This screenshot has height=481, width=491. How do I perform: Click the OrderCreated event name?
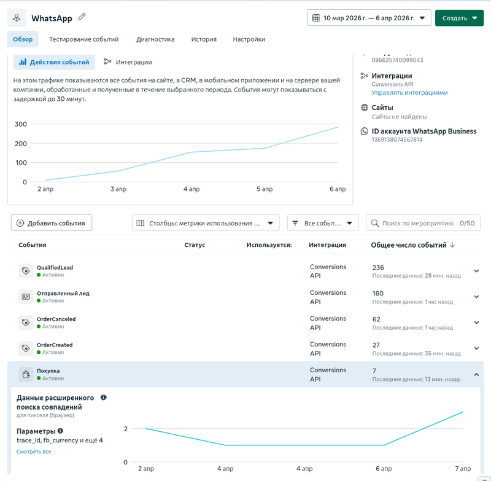point(55,345)
